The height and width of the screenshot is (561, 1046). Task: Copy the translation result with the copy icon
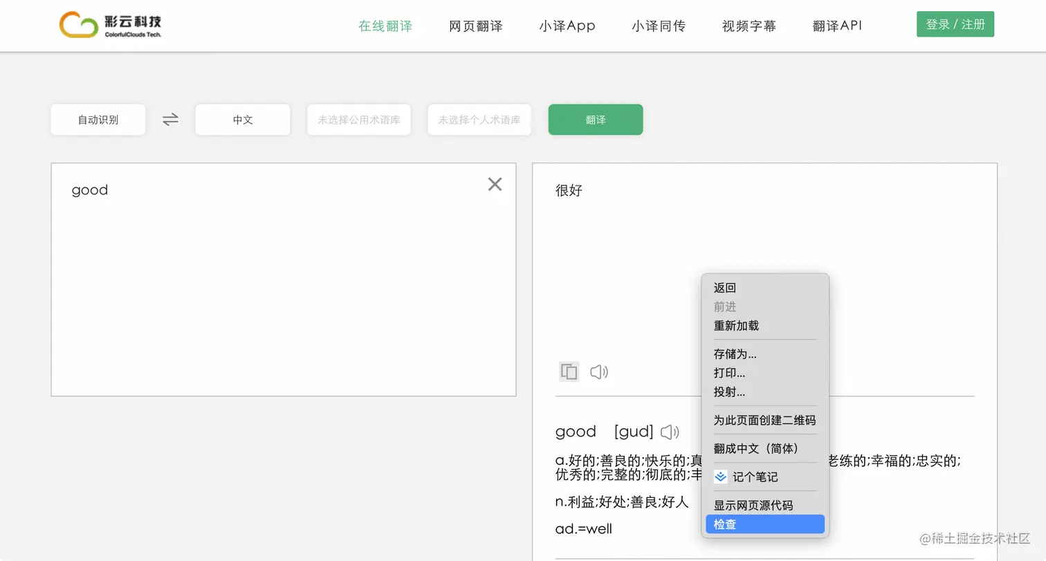tap(569, 372)
